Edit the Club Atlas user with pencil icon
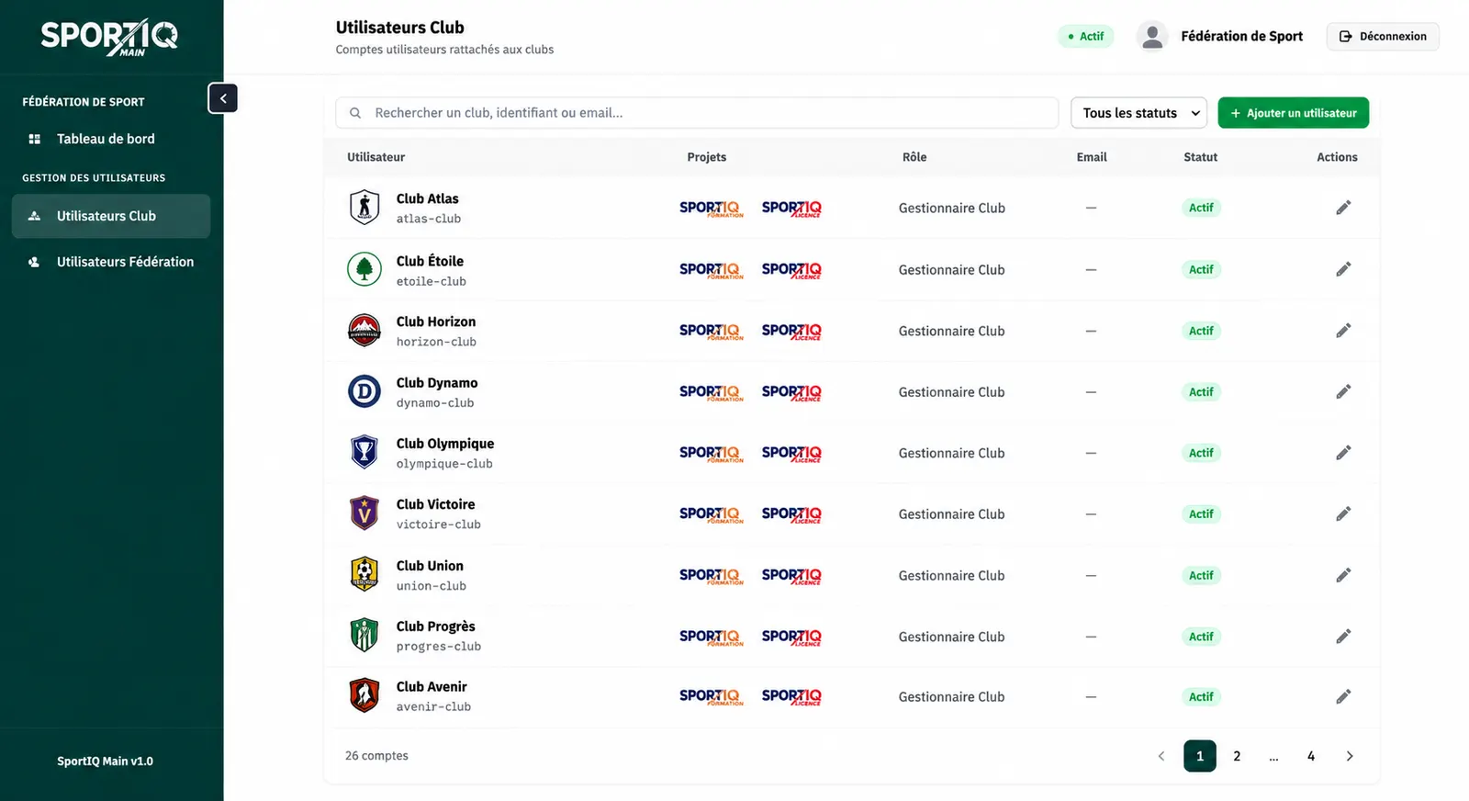The image size is (1469, 801). [x=1343, y=208]
